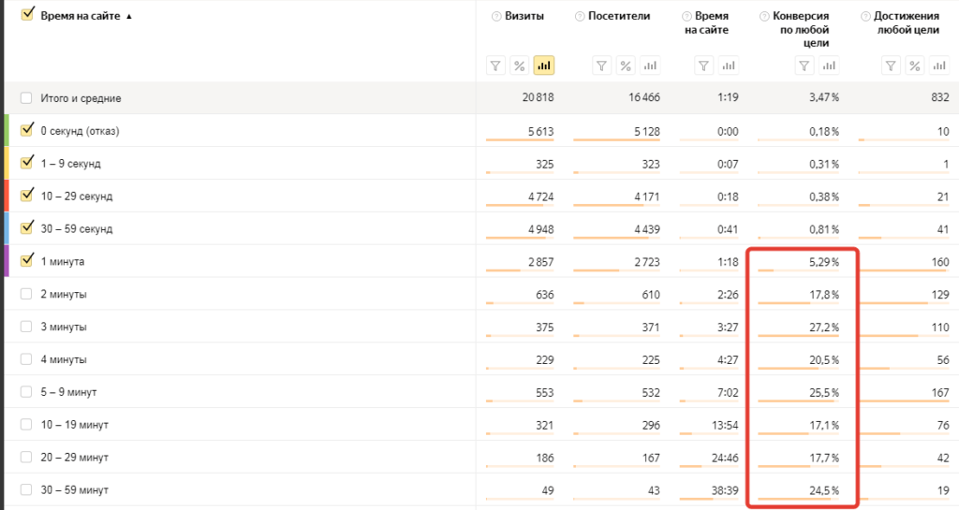Click the purple marker beside "1 минута"

point(7,261)
